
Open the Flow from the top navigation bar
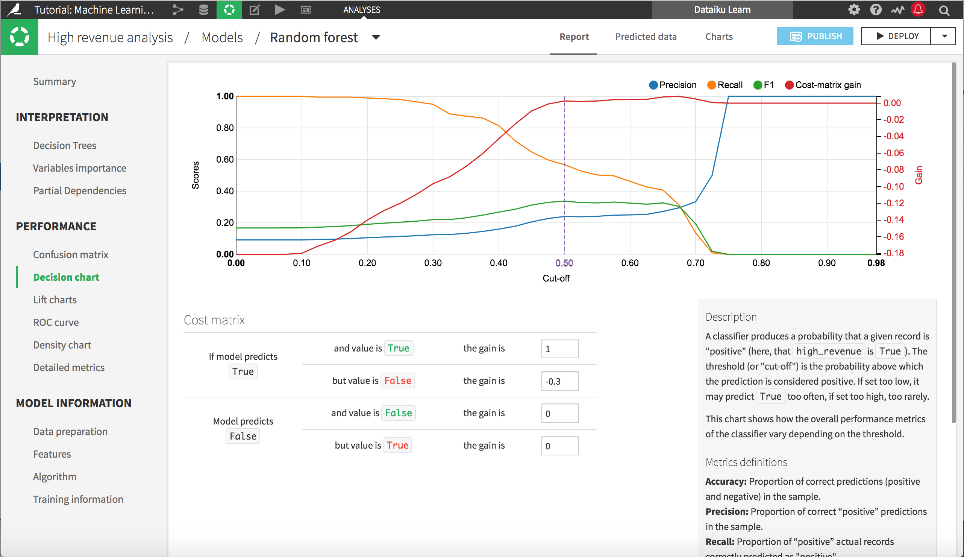pos(177,9)
